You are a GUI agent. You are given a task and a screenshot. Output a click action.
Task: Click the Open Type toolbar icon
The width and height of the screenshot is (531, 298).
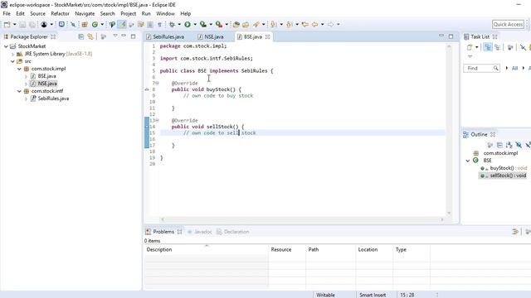[236, 24]
